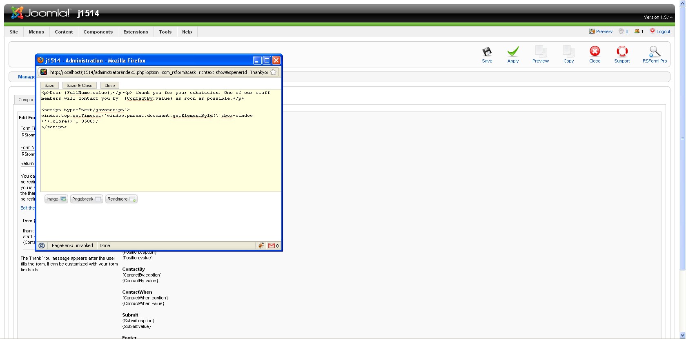Click the Apply green checkmark icon

tap(513, 55)
